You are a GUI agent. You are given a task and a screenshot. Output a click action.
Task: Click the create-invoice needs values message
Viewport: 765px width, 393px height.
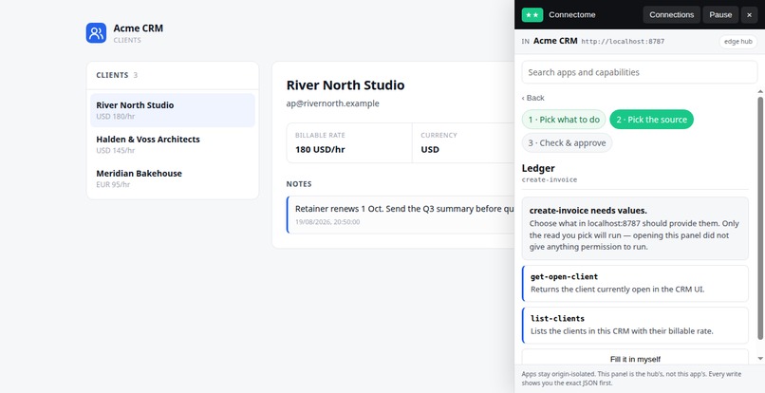635,229
